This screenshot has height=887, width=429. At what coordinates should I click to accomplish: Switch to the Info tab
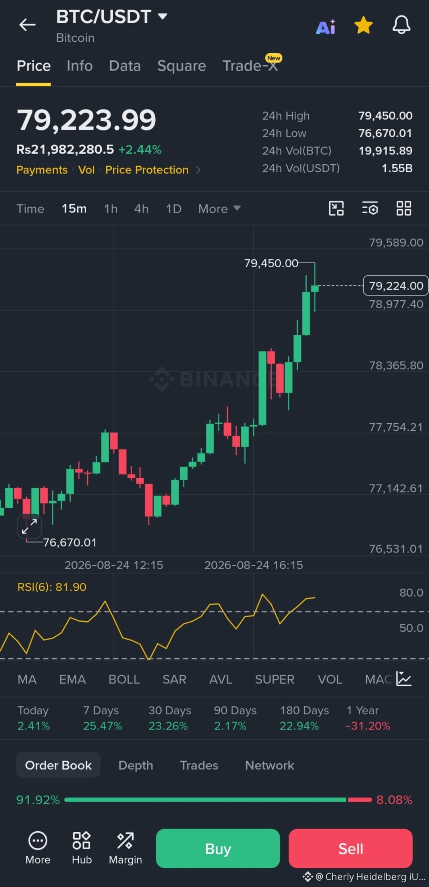(x=79, y=66)
